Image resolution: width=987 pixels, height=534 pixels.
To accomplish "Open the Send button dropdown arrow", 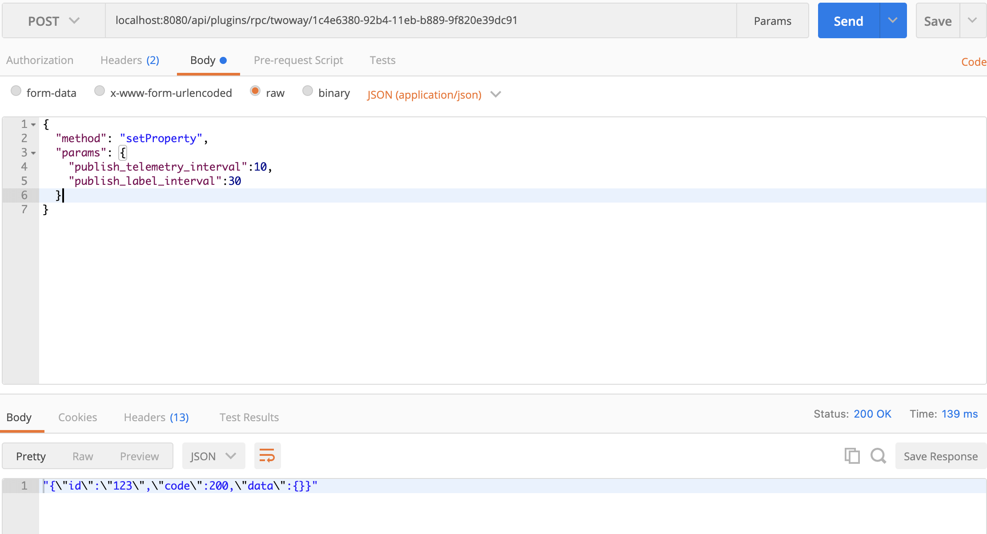I will 893,20.
